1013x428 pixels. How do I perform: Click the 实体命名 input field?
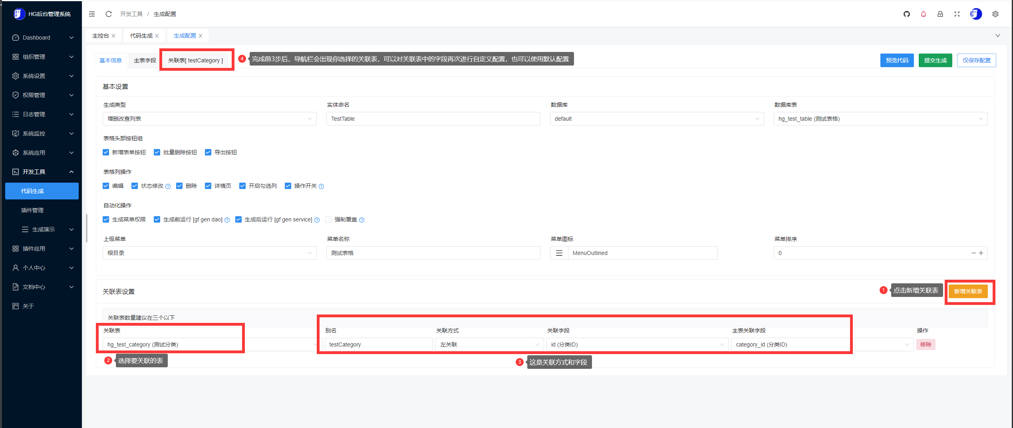433,119
